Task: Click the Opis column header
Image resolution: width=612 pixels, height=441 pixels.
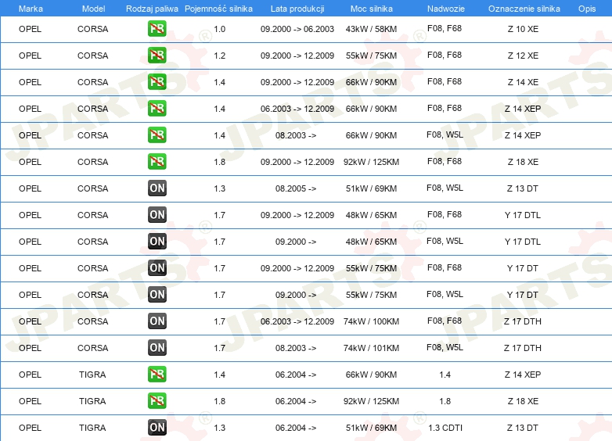Action: click(x=587, y=9)
